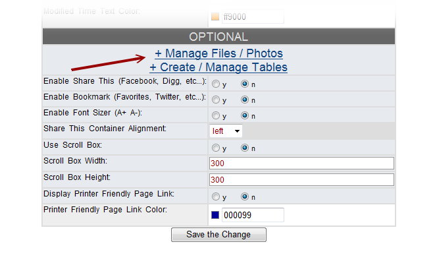Screen dimensions: 435x271
Task: Open the Manage Files / Photos link
Action: tap(218, 53)
